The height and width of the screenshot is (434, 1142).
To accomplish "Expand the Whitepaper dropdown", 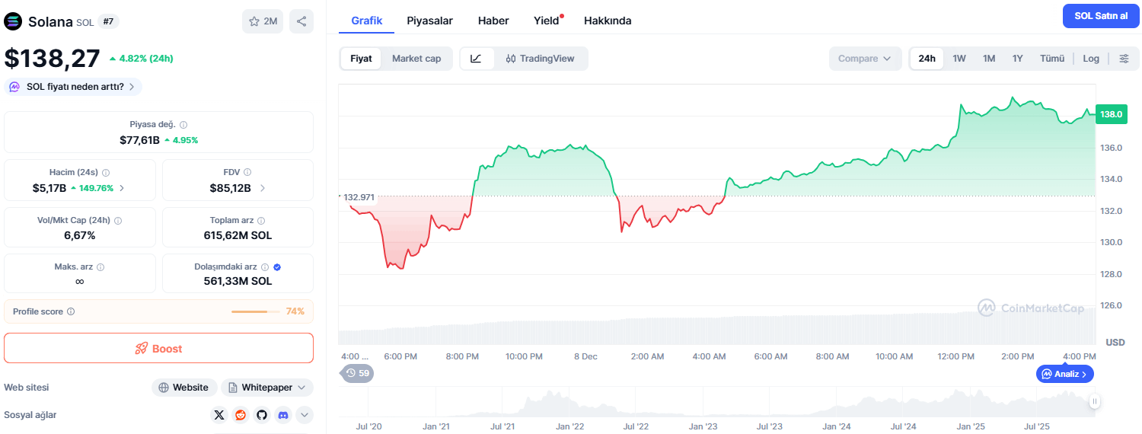I will click(x=267, y=388).
